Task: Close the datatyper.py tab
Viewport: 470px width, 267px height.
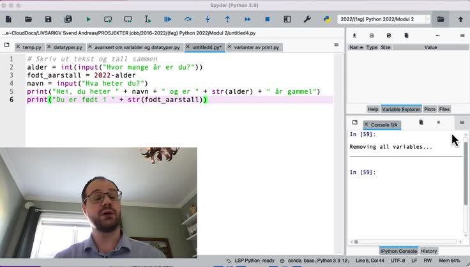Action: point(49,47)
